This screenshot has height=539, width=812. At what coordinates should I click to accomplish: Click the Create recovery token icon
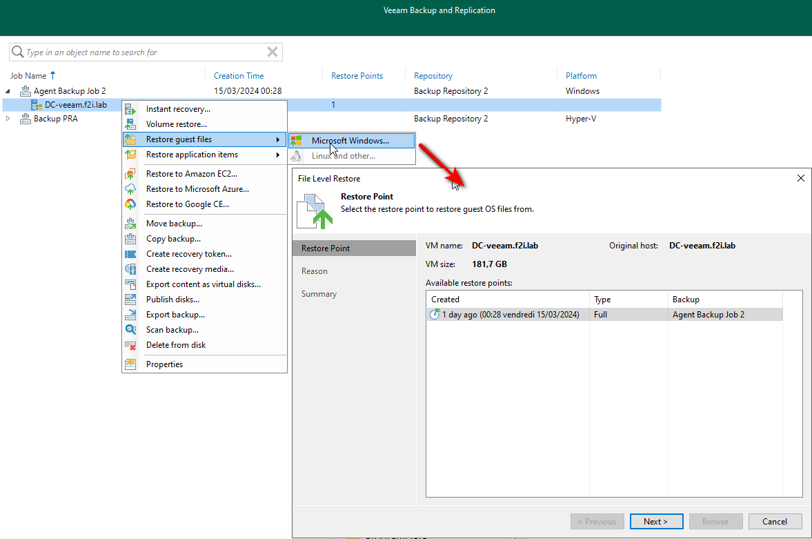pyautogui.click(x=130, y=254)
